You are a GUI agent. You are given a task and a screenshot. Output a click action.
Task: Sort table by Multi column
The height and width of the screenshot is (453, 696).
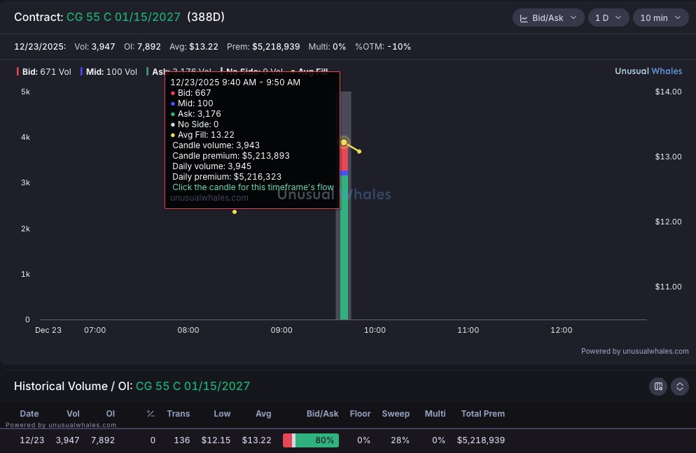(435, 414)
